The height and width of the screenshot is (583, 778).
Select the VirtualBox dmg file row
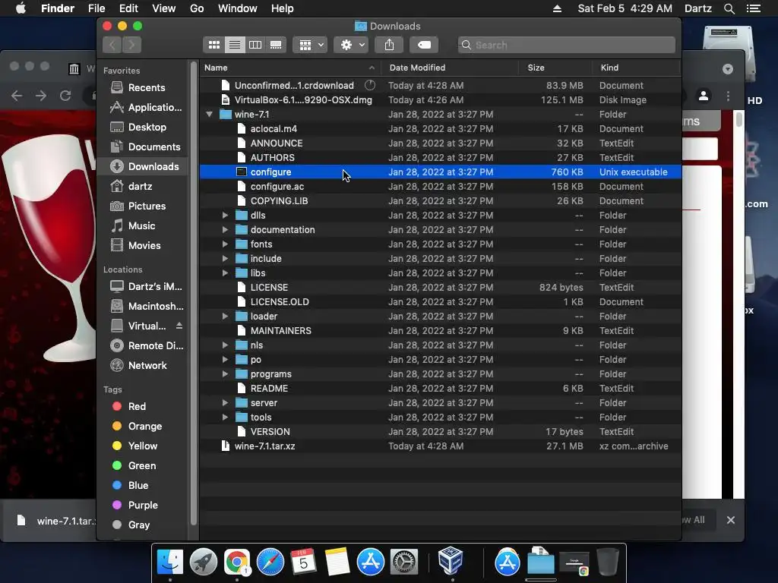440,100
